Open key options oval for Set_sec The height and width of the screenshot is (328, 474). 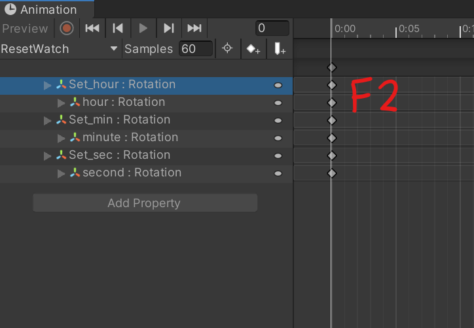pos(278,156)
